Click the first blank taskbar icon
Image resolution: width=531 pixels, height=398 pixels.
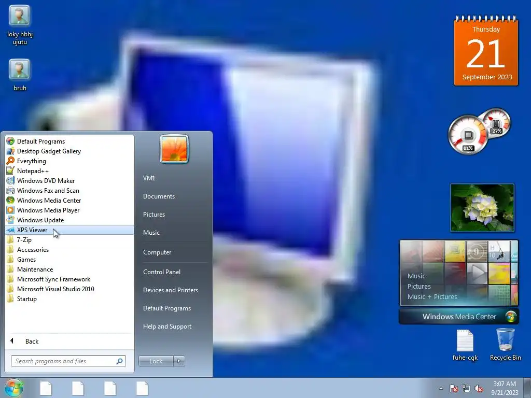46,388
